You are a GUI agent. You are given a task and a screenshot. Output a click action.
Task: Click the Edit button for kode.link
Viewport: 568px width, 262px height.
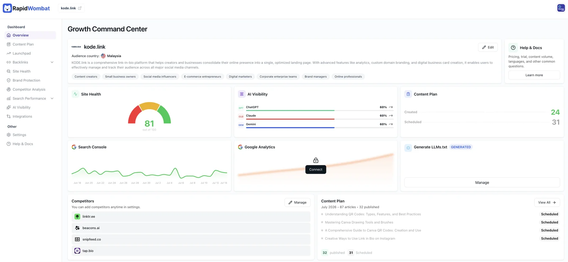(x=488, y=47)
